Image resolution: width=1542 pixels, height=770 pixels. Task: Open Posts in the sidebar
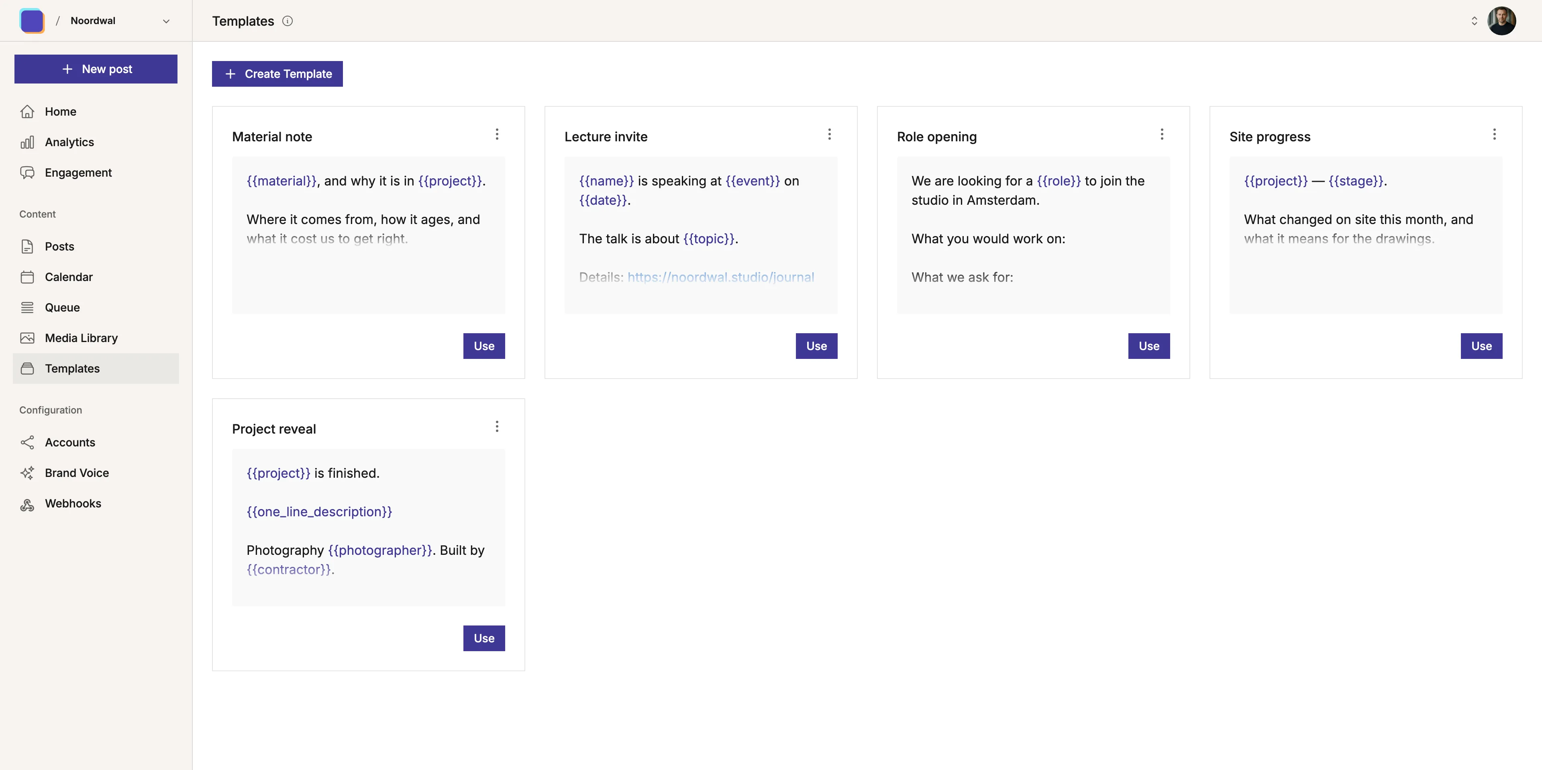coord(96,246)
